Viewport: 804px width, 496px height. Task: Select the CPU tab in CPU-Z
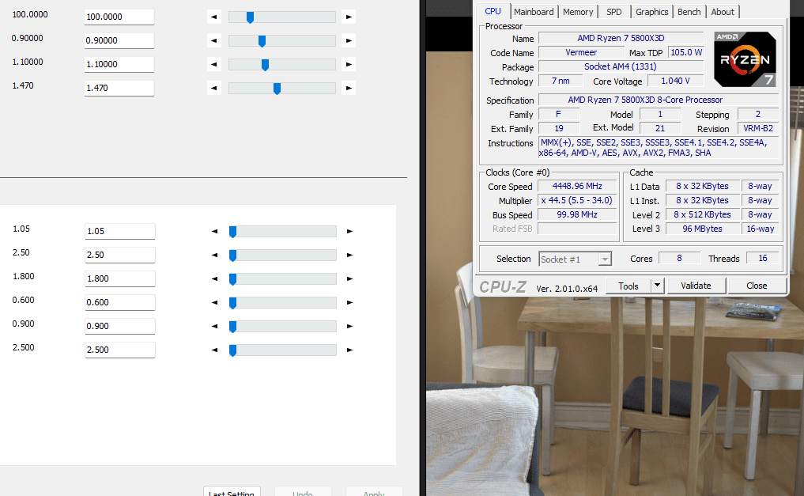[x=493, y=11]
